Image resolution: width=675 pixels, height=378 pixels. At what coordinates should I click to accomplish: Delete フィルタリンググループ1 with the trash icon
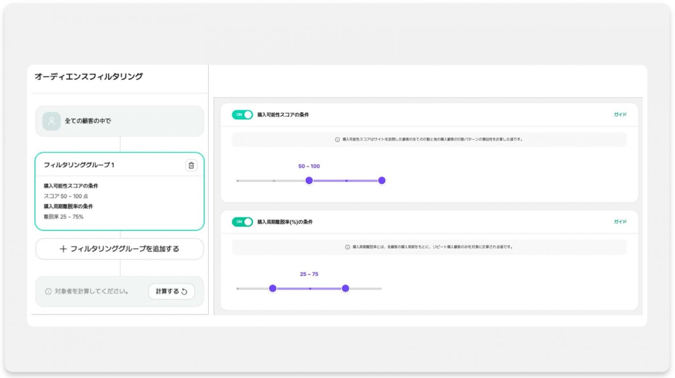click(x=191, y=165)
